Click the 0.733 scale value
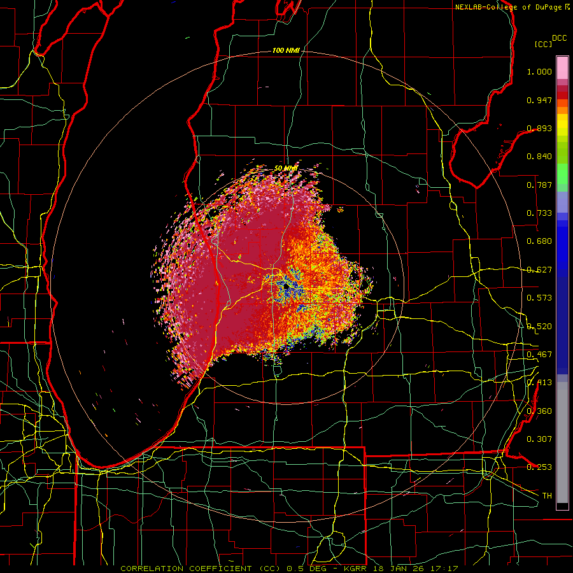The width and height of the screenshot is (573, 573). click(539, 213)
